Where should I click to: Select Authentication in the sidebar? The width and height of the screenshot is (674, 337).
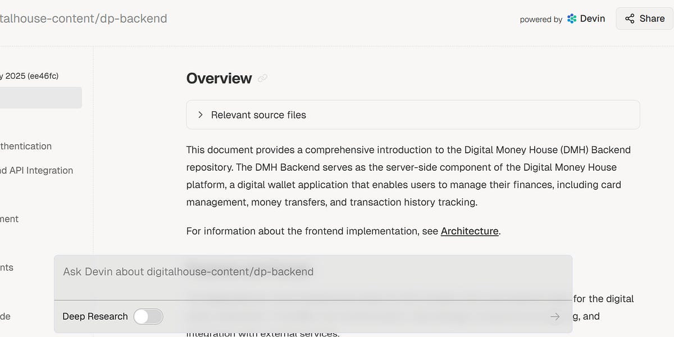[x=26, y=146]
